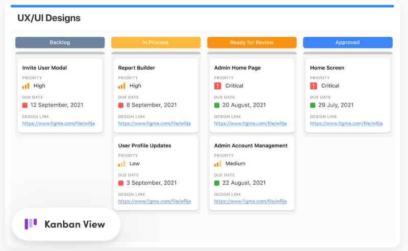The height and width of the screenshot is (251, 408).
Task: Click the 8 September, 2021 due date text
Action: coord(151,105)
